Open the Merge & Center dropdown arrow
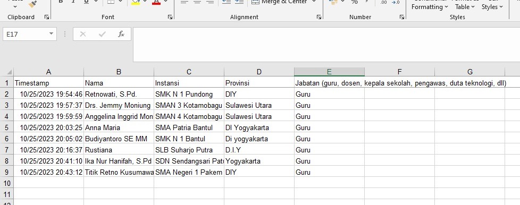 pyautogui.click(x=314, y=2)
